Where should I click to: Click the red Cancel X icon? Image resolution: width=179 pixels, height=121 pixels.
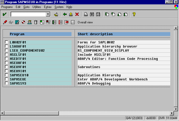[77, 14]
